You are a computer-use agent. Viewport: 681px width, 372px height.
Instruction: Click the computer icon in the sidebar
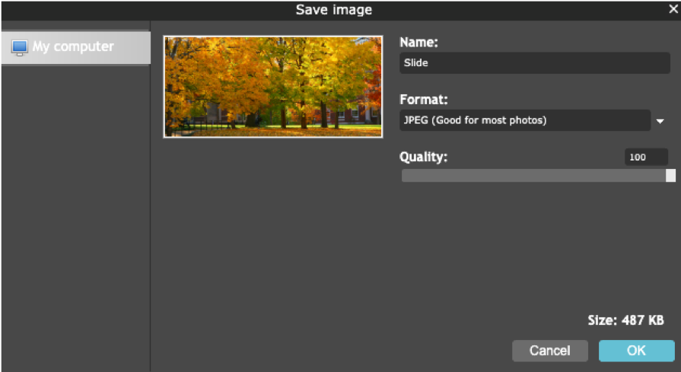coord(20,47)
